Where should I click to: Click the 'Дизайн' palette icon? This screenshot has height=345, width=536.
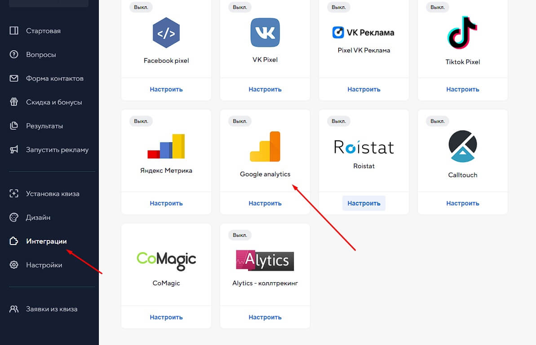[x=14, y=218]
